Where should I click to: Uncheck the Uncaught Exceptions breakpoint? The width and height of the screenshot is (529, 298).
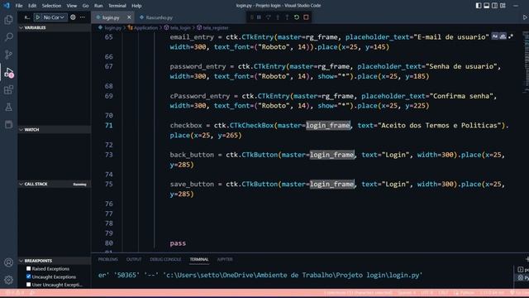pos(29,276)
